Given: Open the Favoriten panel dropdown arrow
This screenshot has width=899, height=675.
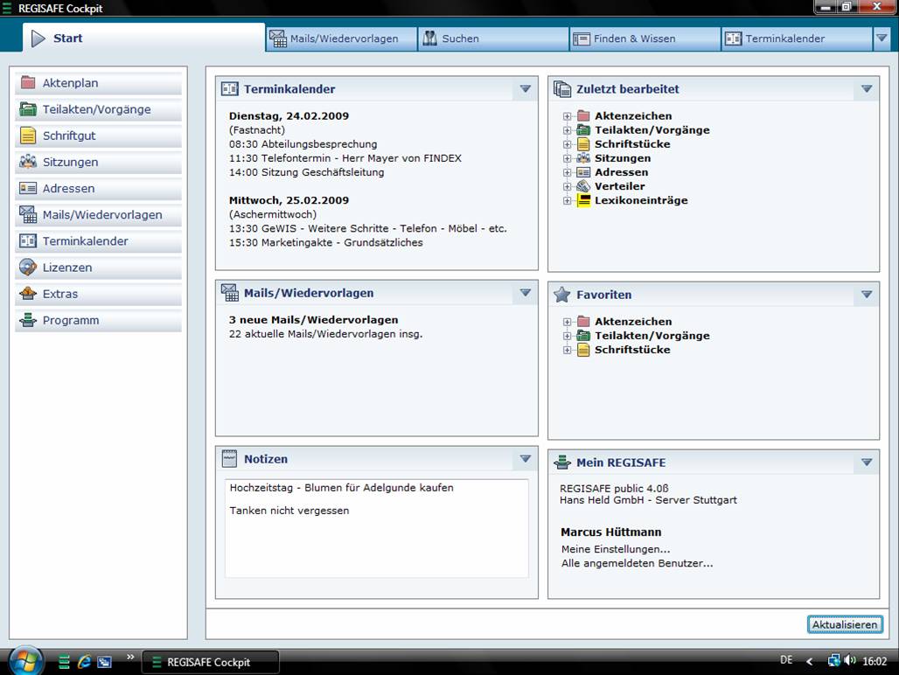Looking at the screenshot, I should coord(867,294).
